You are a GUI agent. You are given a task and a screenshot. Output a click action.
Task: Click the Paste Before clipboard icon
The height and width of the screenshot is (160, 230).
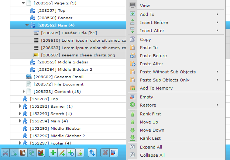tap(133, 56)
